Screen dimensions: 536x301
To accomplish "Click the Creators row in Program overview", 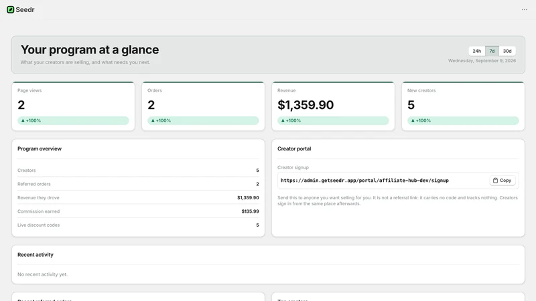I will 138,171.
